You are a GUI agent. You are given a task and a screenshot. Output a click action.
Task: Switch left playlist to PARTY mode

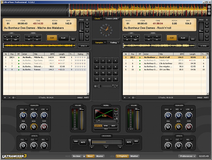coord(86,97)
